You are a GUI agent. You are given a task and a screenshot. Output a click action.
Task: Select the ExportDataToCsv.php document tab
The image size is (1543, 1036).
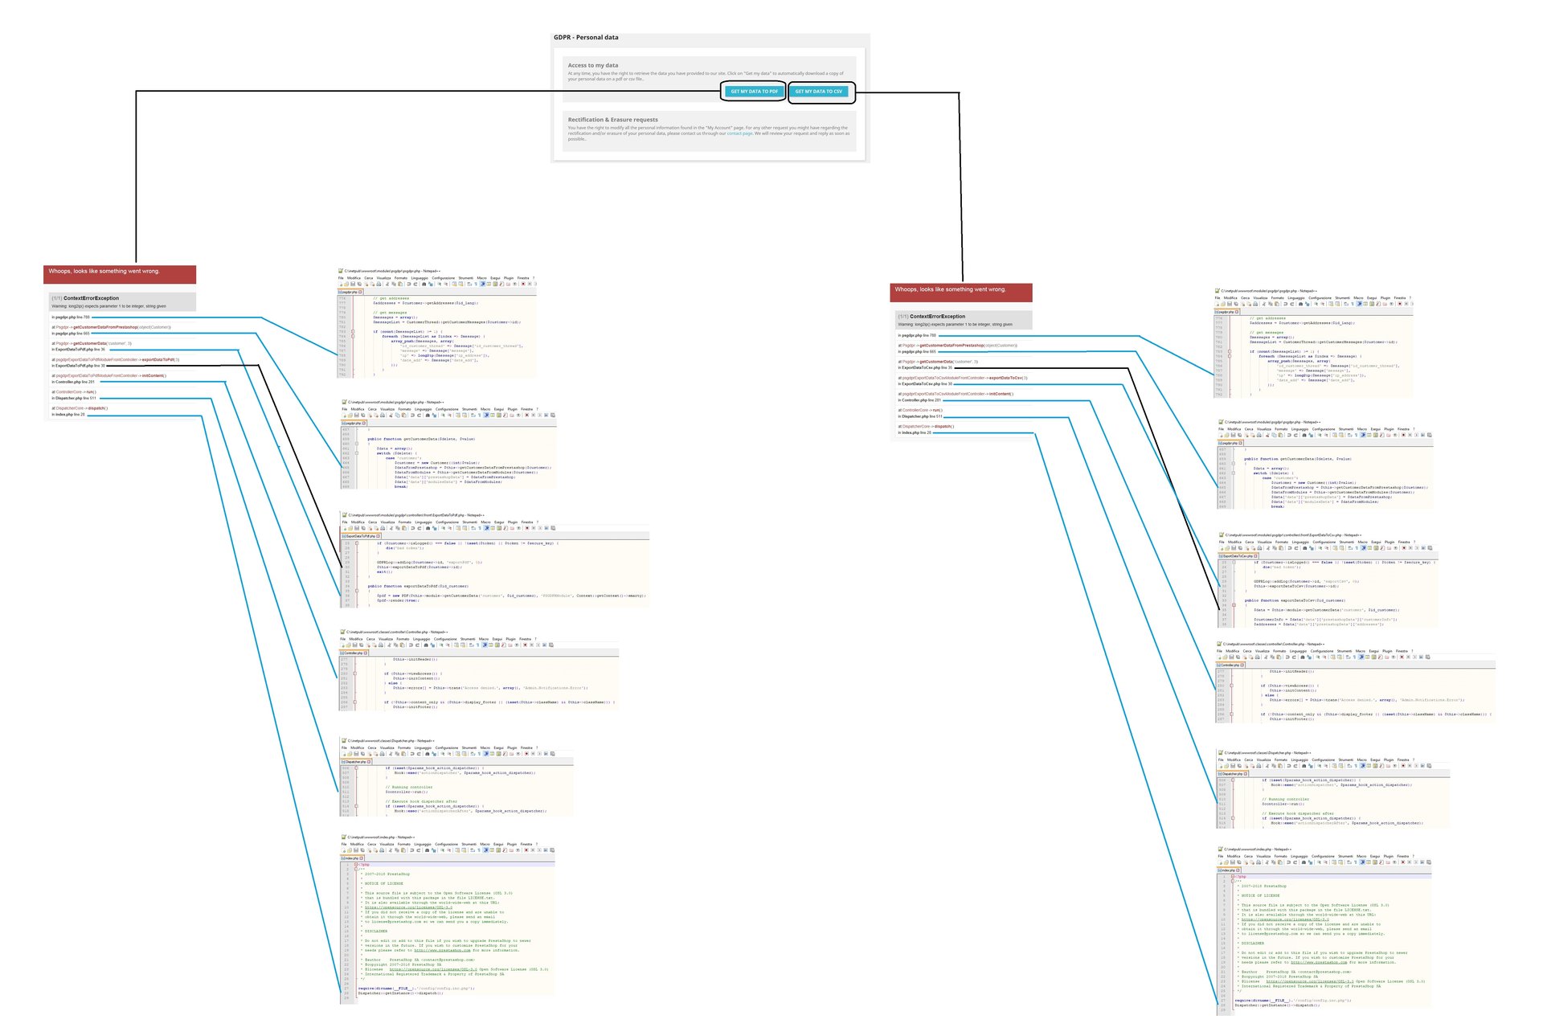click(x=1237, y=556)
